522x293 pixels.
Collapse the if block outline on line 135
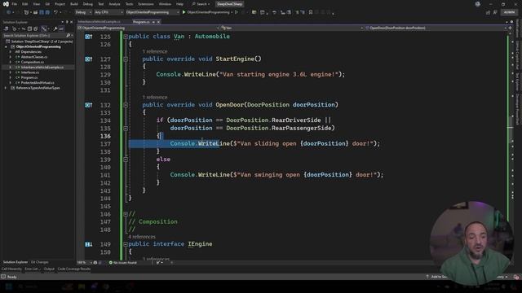pos(126,129)
